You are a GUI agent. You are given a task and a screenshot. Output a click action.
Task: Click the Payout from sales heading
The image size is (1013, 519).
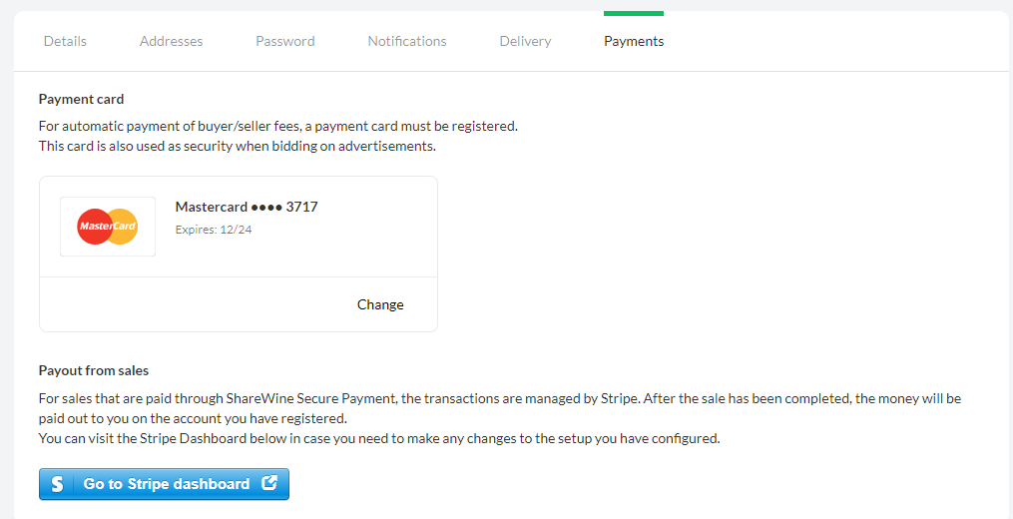pos(94,371)
